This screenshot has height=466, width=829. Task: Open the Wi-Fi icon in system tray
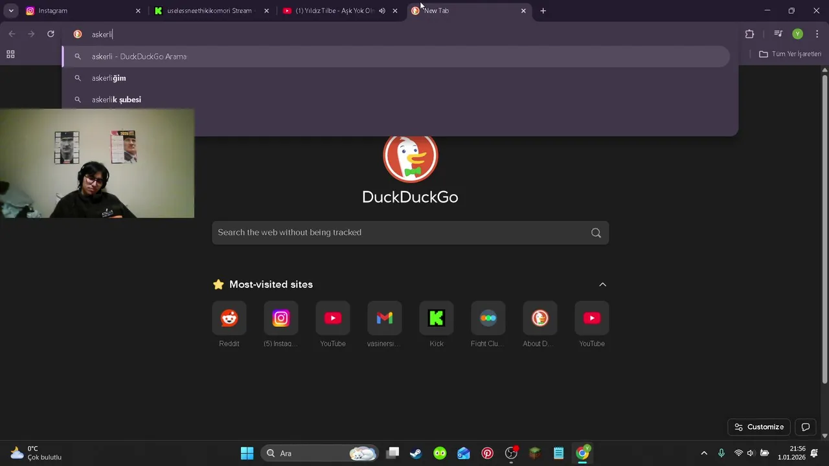point(738,453)
